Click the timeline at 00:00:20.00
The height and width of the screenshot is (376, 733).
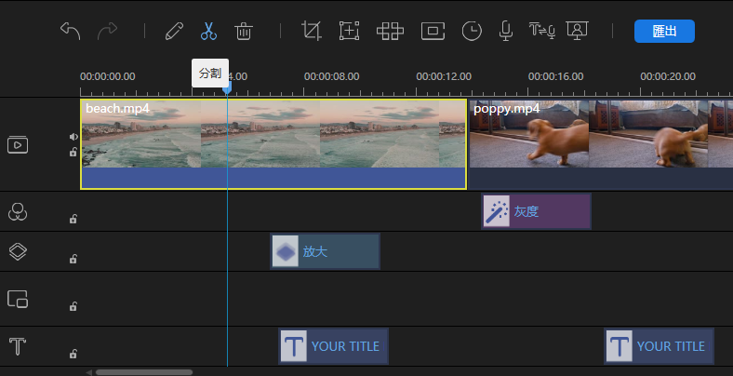[x=668, y=76]
